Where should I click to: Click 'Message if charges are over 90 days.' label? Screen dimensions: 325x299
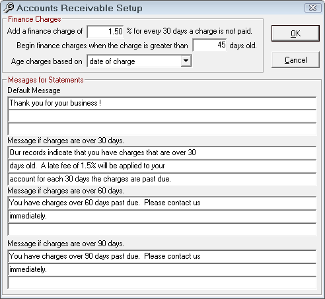65,244
